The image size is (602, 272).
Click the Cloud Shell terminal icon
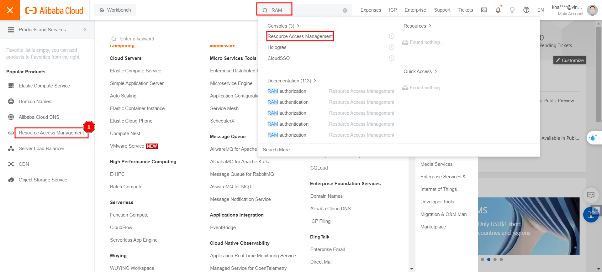484,10
